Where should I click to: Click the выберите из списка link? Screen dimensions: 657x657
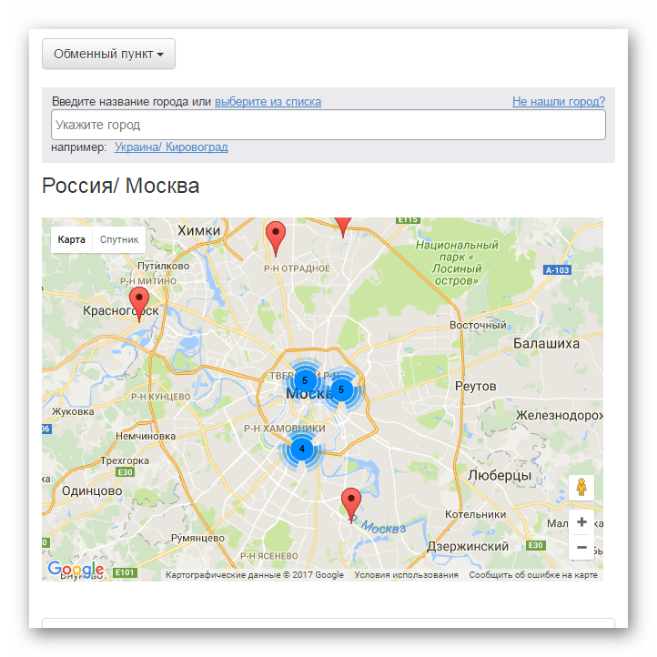coord(268,102)
